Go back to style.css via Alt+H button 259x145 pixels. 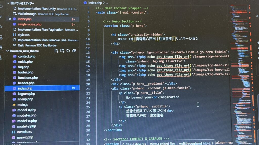(x=134, y=143)
